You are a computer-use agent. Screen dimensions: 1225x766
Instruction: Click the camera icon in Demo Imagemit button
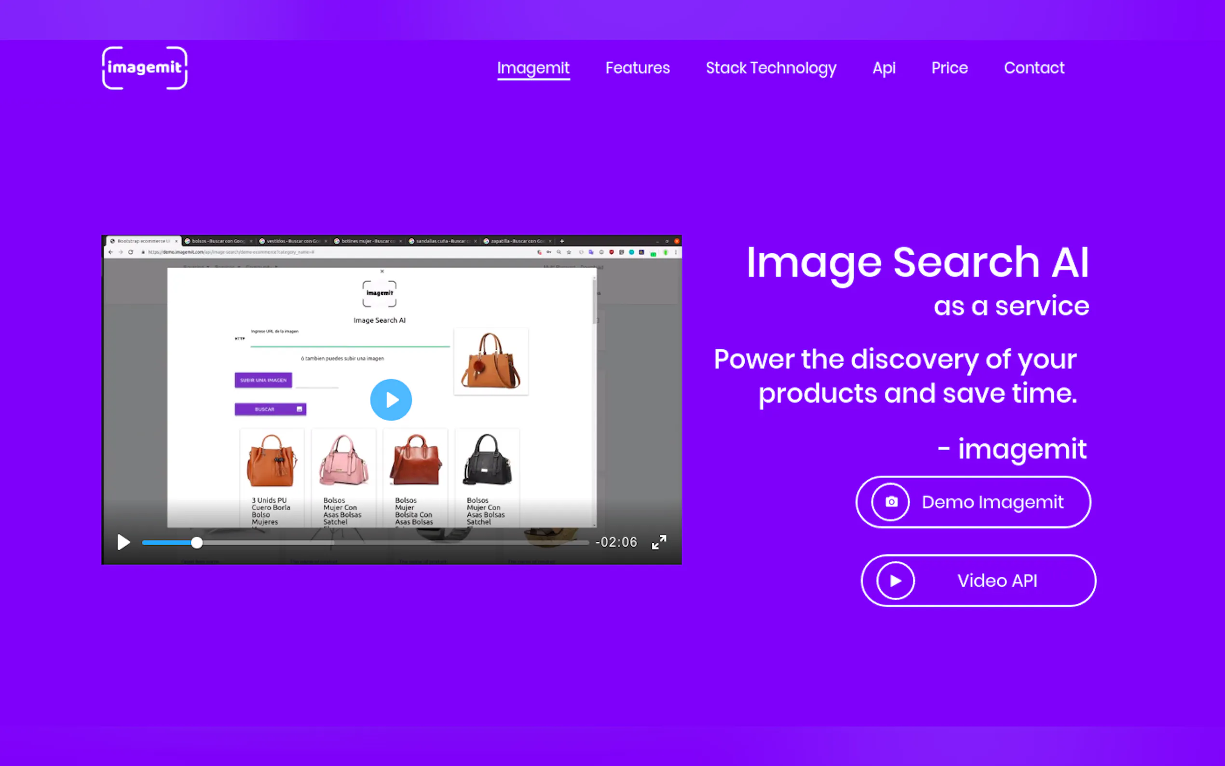click(x=891, y=502)
